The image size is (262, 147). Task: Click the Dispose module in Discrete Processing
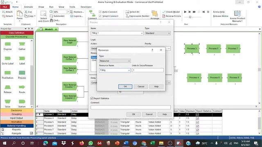[x=7, y=44]
